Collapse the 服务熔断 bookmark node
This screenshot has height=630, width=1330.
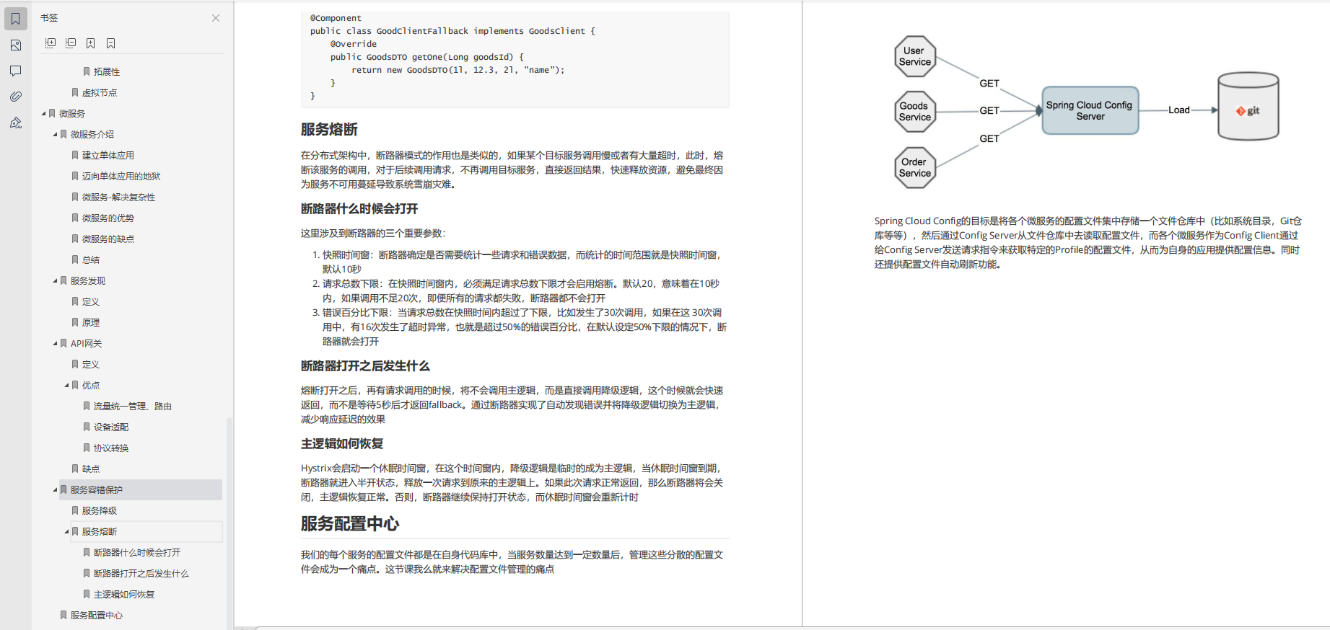tap(67, 531)
